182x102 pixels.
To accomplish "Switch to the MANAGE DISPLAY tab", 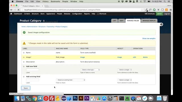I will coord(149,21).
